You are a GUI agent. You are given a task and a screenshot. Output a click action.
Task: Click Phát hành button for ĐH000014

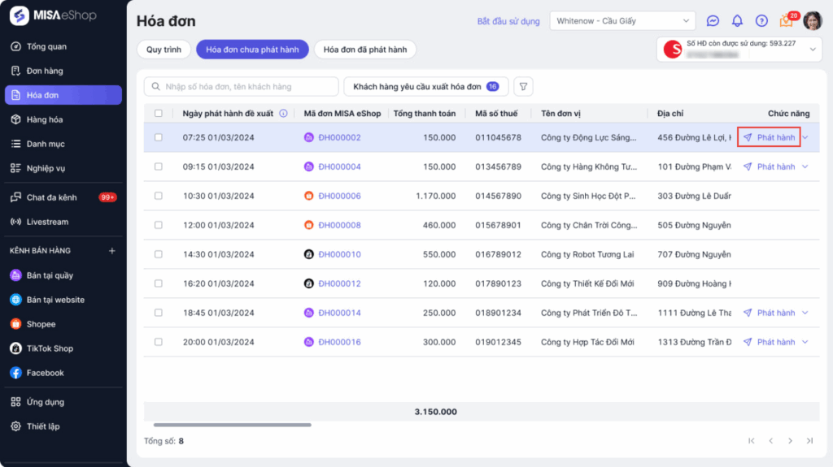tap(769, 313)
